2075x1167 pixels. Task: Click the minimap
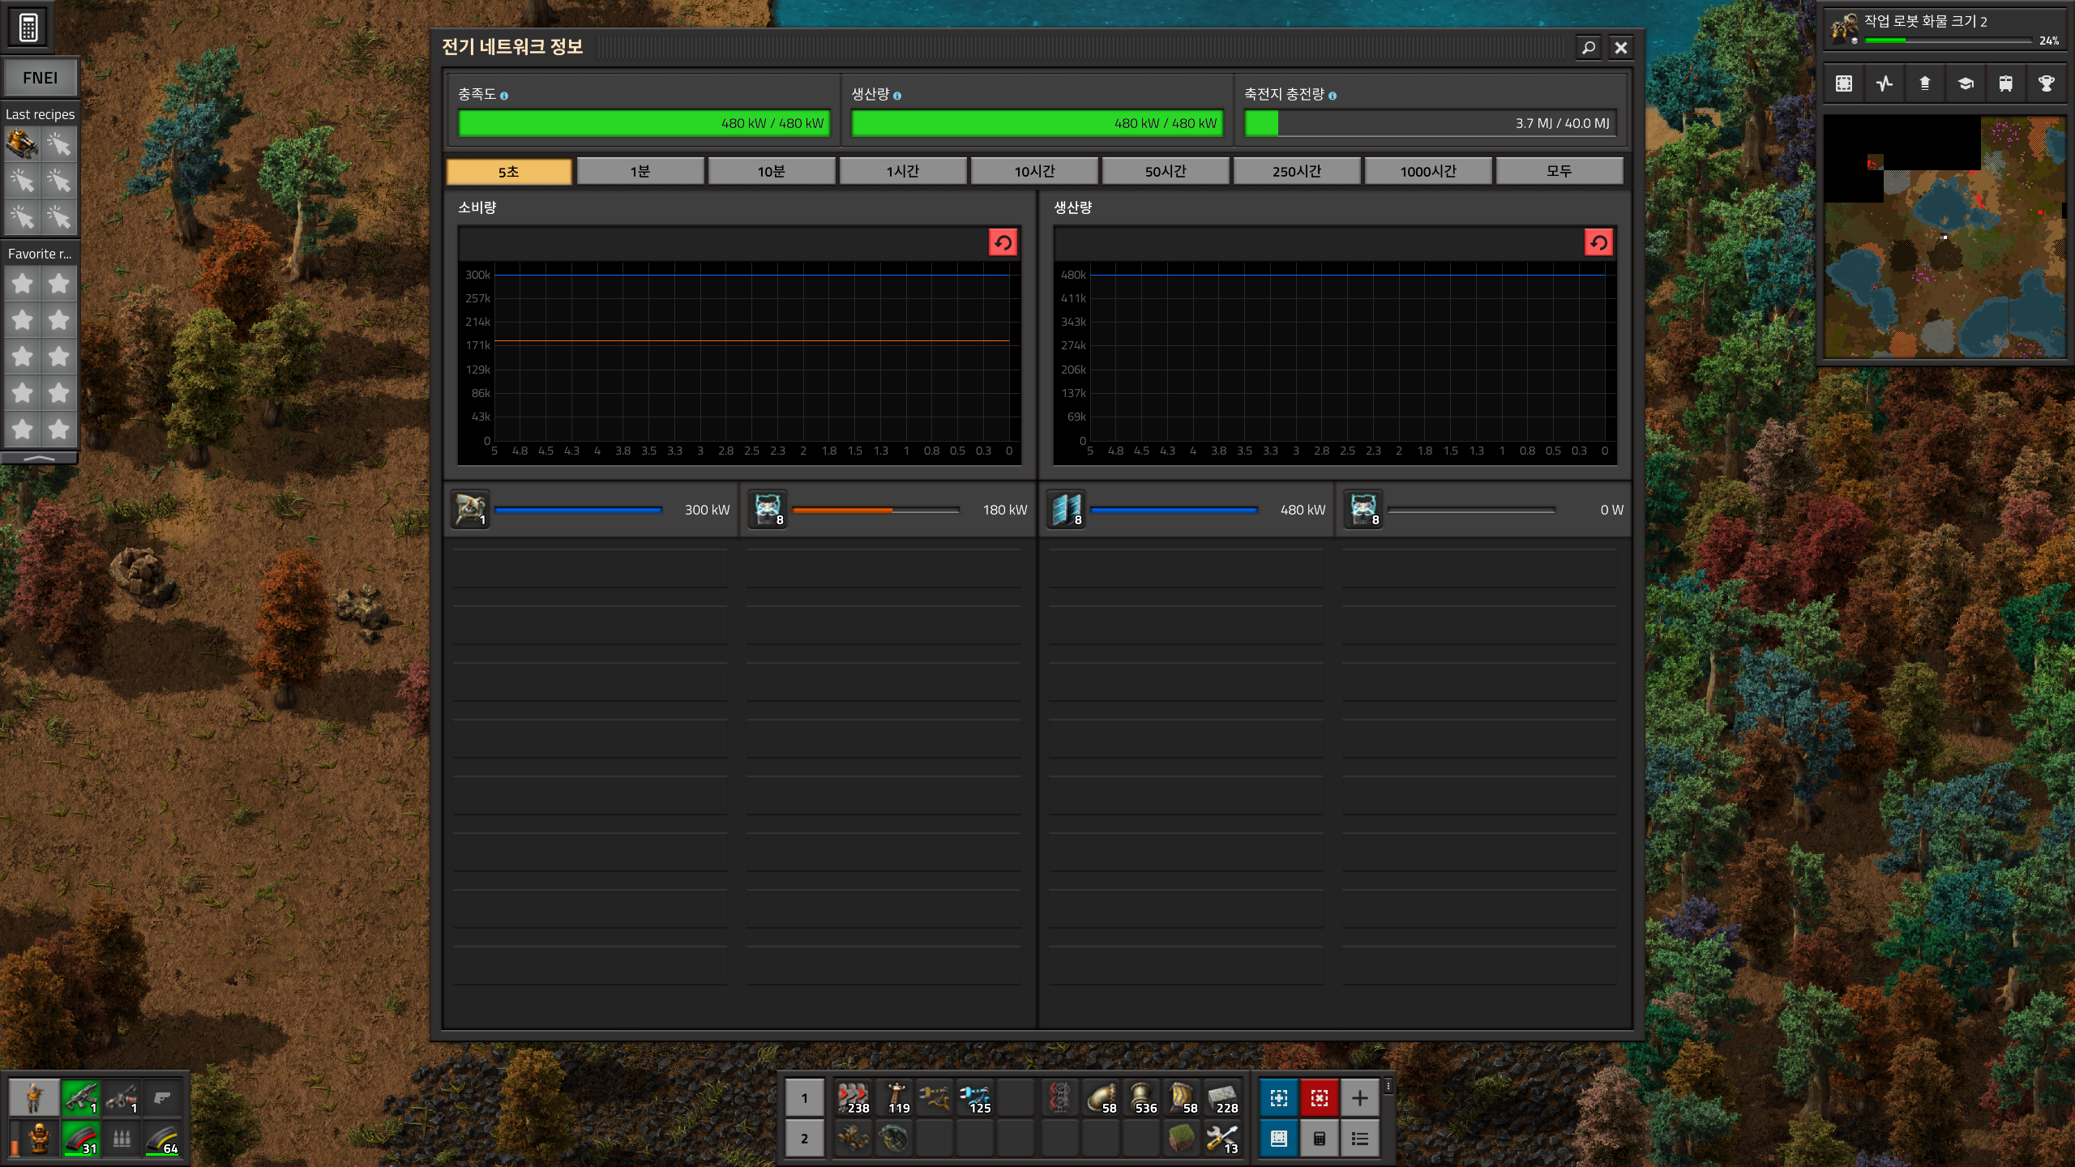tap(1945, 237)
